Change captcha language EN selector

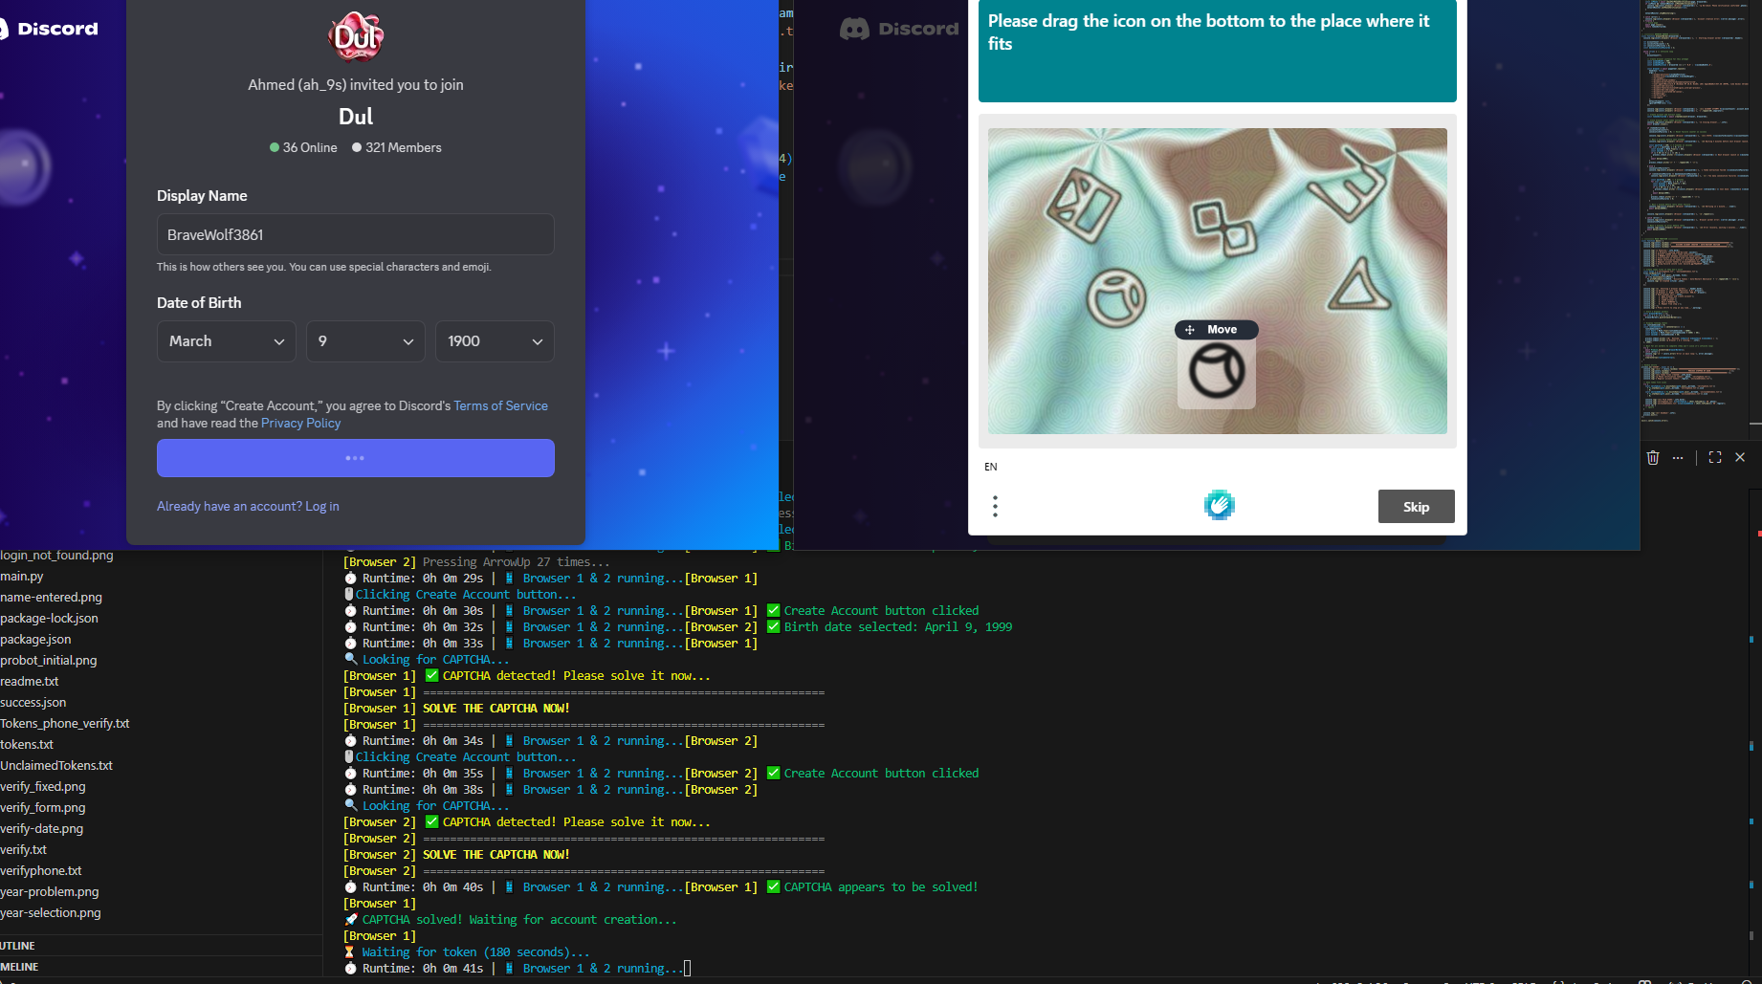pos(991,467)
